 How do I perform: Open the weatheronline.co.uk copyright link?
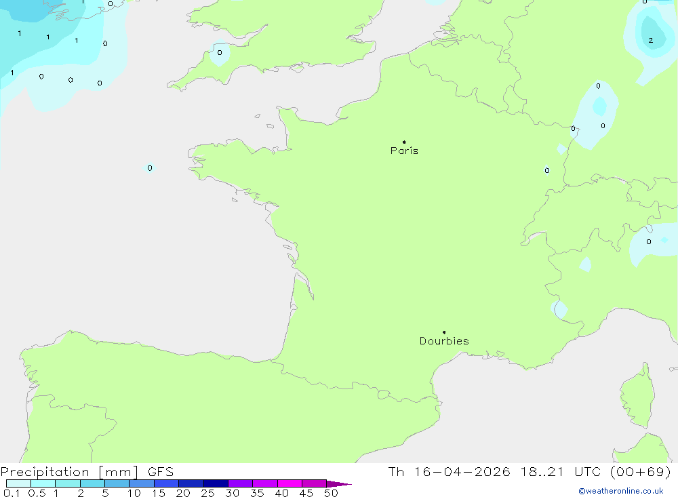point(620,491)
